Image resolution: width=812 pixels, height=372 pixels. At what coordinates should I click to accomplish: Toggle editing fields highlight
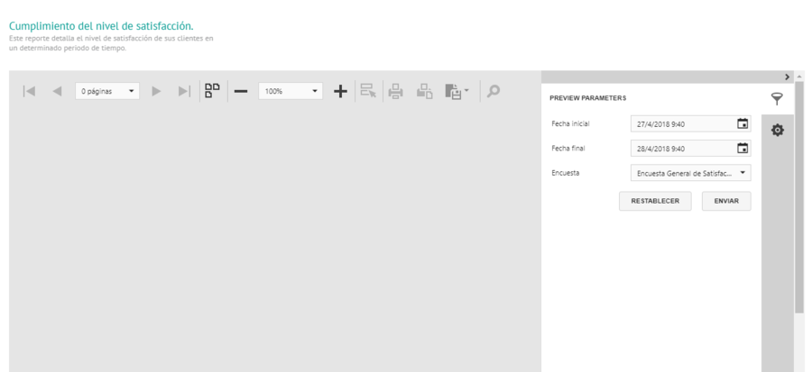pos(368,91)
